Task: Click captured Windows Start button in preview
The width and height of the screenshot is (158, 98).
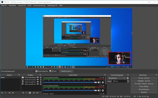Action: [27, 67]
